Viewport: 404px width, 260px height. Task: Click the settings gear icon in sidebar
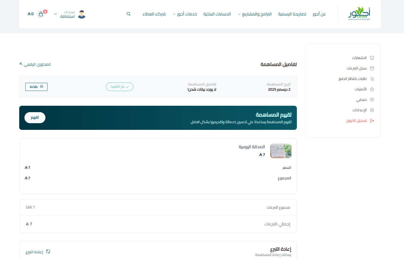(x=372, y=110)
